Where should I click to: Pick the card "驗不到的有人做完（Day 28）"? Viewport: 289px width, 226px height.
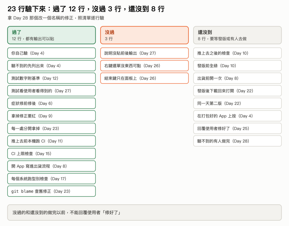237,141
